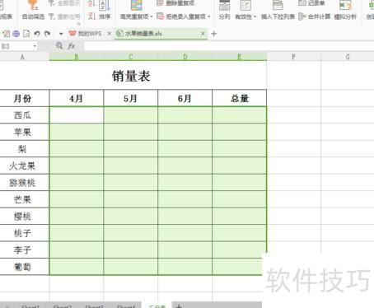Viewport: 374px width, 308px height.
Task: Click the 西瓜 row label cell
Action: [x=24, y=115]
